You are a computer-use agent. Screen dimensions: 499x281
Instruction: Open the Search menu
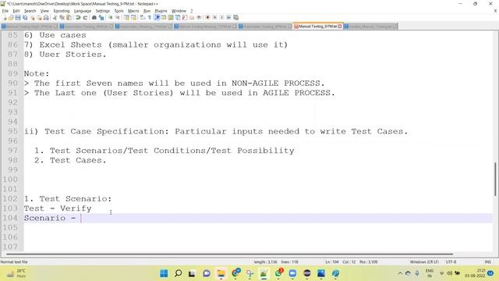pos(30,11)
